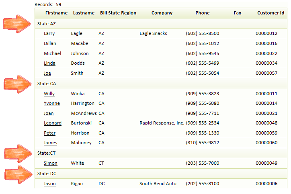
Task: Click the Simon firstname link
Action: point(51,163)
